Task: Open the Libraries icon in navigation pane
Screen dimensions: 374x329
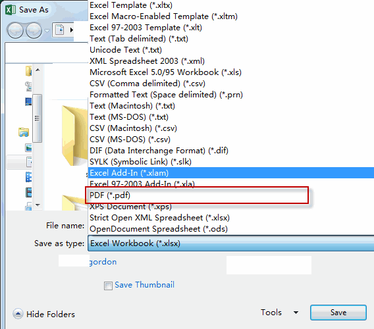Action: tap(24, 132)
